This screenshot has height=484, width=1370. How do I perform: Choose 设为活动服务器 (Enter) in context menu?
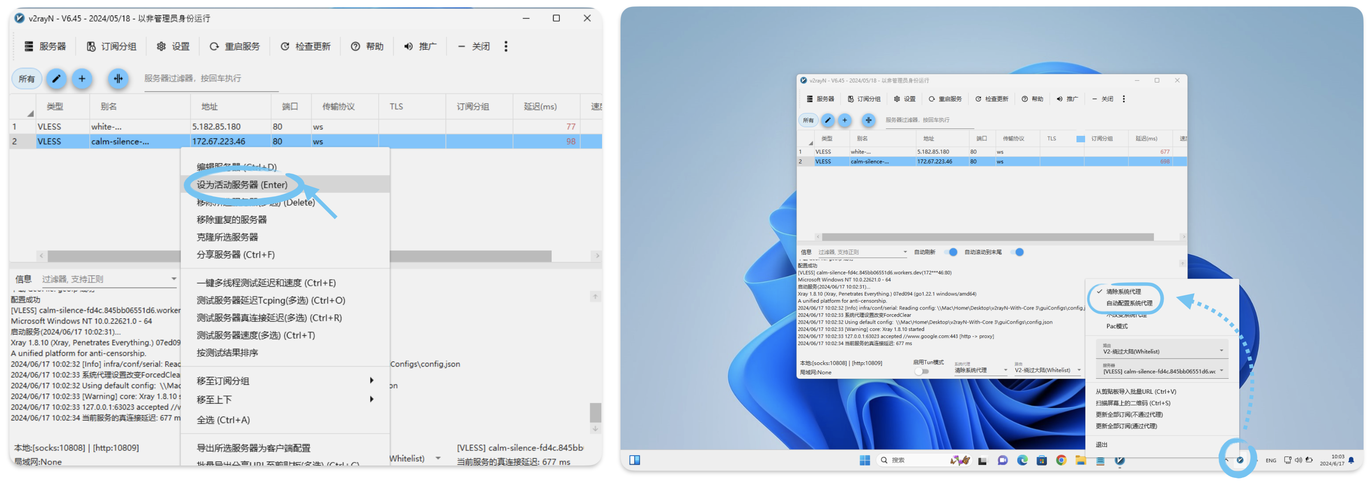click(x=242, y=184)
